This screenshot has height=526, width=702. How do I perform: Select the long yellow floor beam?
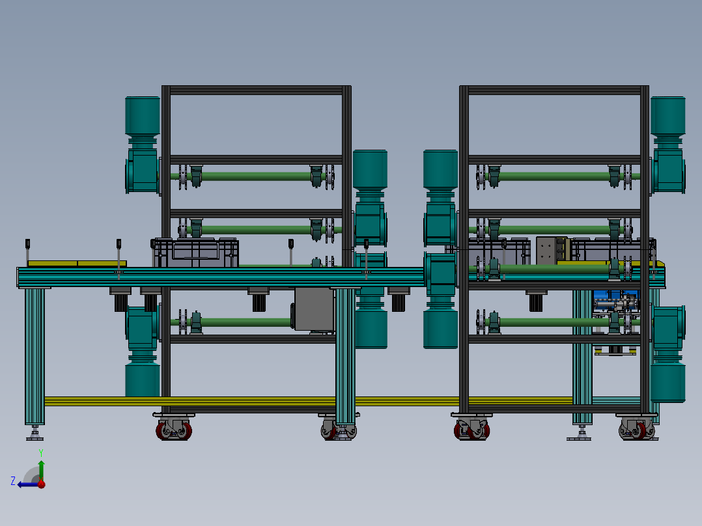coord(309,401)
